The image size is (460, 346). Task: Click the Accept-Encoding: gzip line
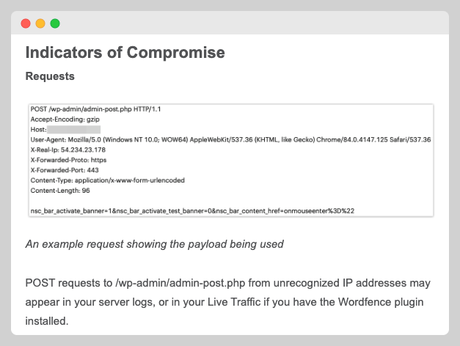coord(64,119)
